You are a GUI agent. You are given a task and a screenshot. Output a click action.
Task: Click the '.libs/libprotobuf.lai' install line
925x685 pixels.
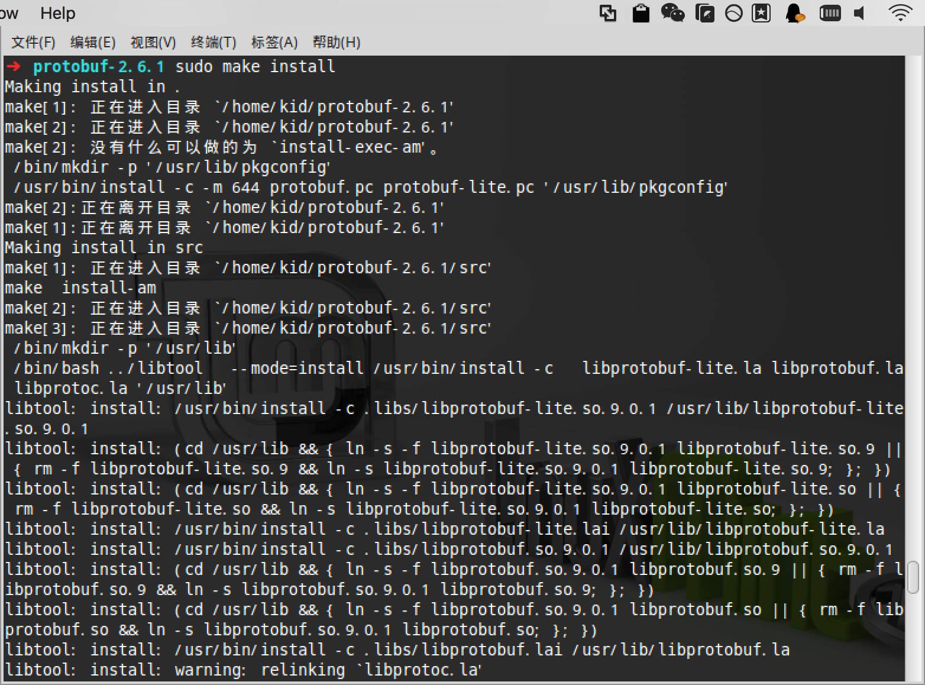pyautogui.click(x=397, y=650)
